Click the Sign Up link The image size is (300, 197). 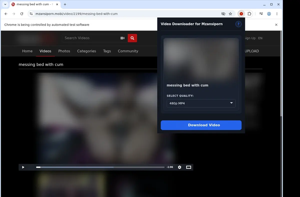(x=250, y=38)
